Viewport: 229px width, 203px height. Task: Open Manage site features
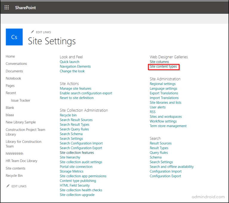tap(75, 88)
